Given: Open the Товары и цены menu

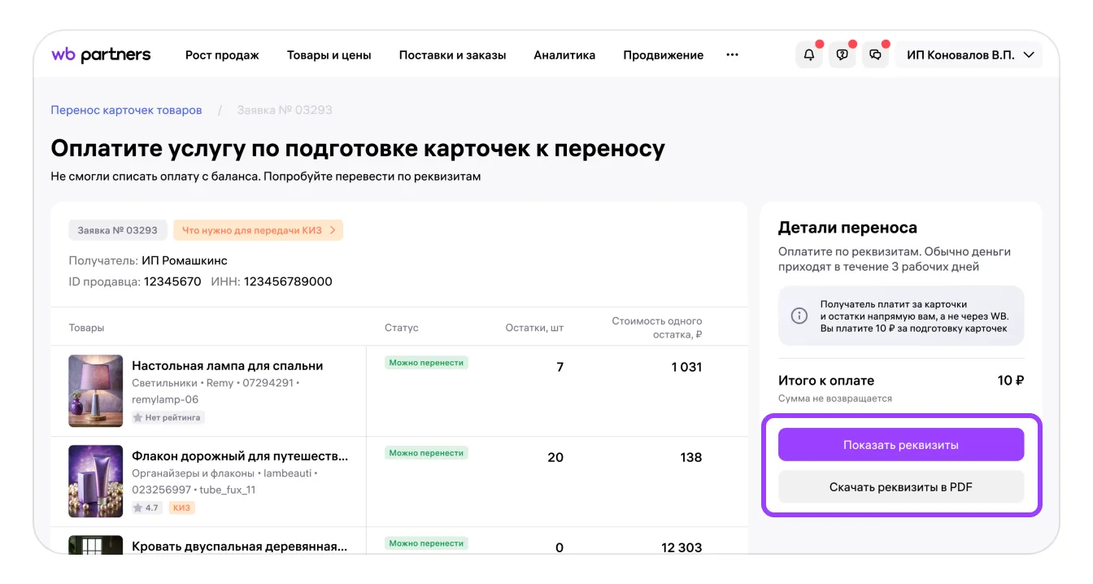Looking at the screenshot, I should (329, 55).
